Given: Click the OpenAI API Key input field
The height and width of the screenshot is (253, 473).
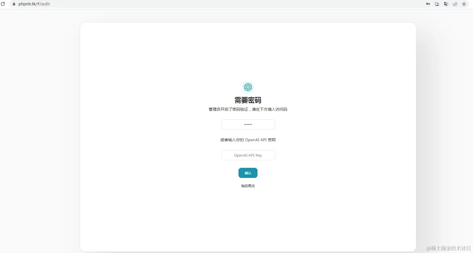Looking at the screenshot, I should pos(248,155).
